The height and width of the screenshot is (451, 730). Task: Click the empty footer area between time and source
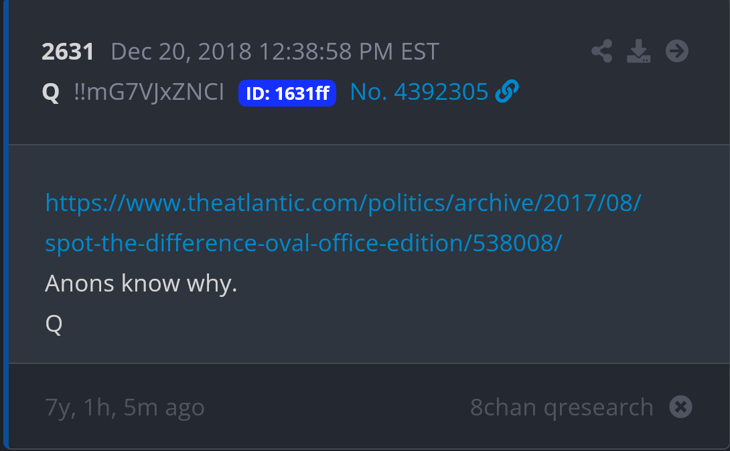[338, 407]
